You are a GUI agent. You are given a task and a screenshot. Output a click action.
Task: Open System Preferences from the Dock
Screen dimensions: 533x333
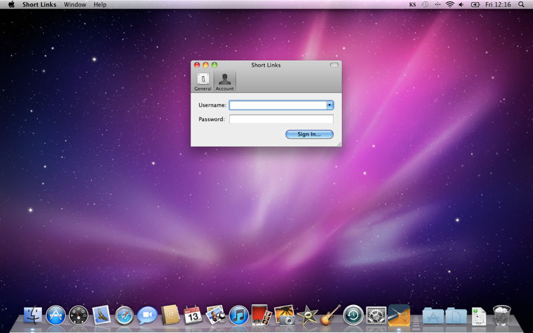pyautogui.click(x=376, y=315)
